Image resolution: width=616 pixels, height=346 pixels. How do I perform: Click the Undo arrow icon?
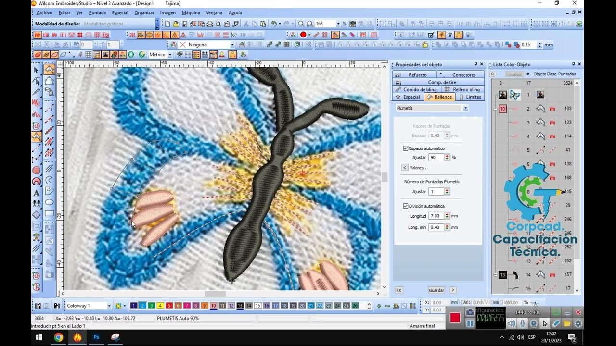(x=274, y=24)
